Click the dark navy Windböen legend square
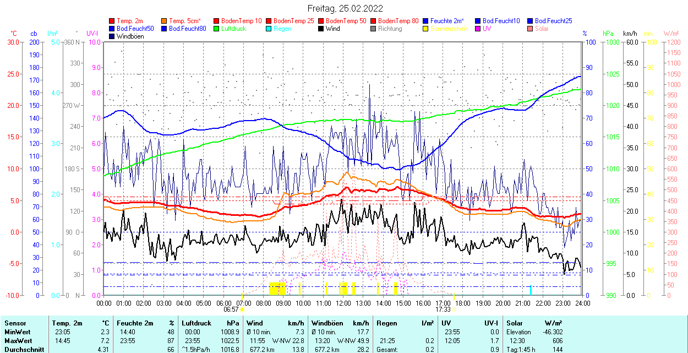Image resolution: width=688 pixels, height=353 pixels. pos(112,36)
